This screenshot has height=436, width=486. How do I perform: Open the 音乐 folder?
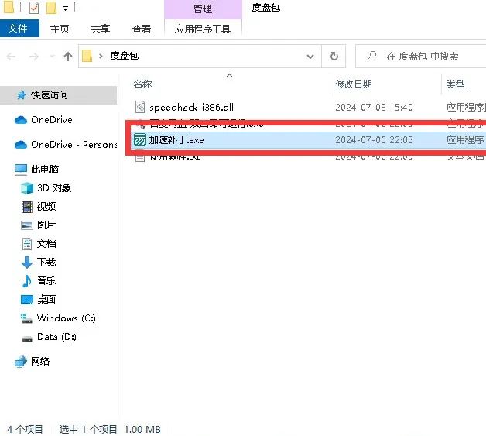(x=46, y=281)
